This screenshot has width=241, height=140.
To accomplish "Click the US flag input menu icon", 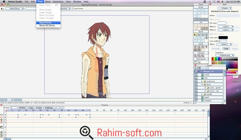I will pos(219,1).
